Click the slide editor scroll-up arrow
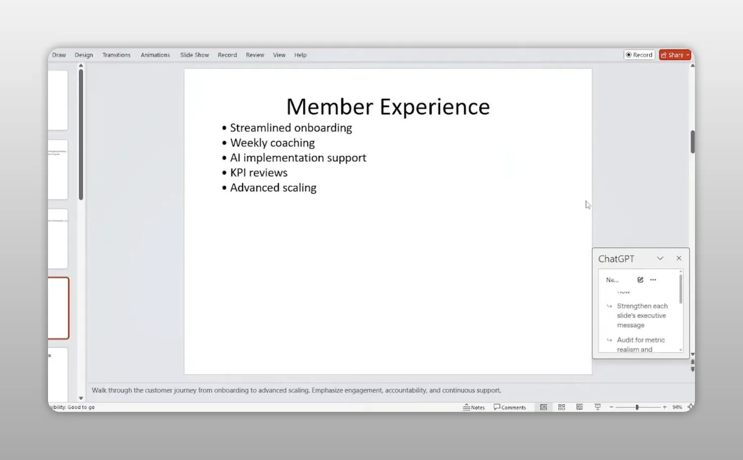 click(692, 66)
